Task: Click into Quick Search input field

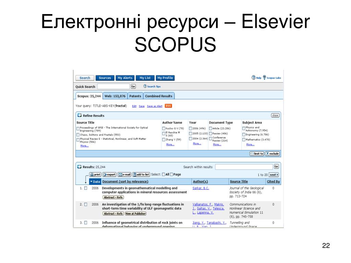Action: click(113, 86)
